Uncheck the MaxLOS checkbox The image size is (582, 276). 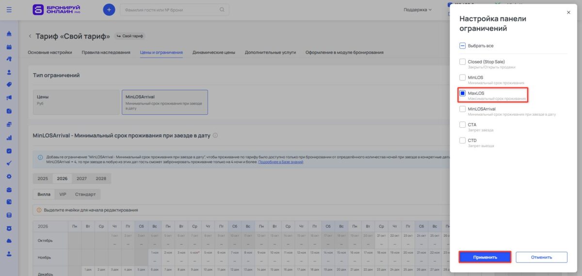click(463, 93)
